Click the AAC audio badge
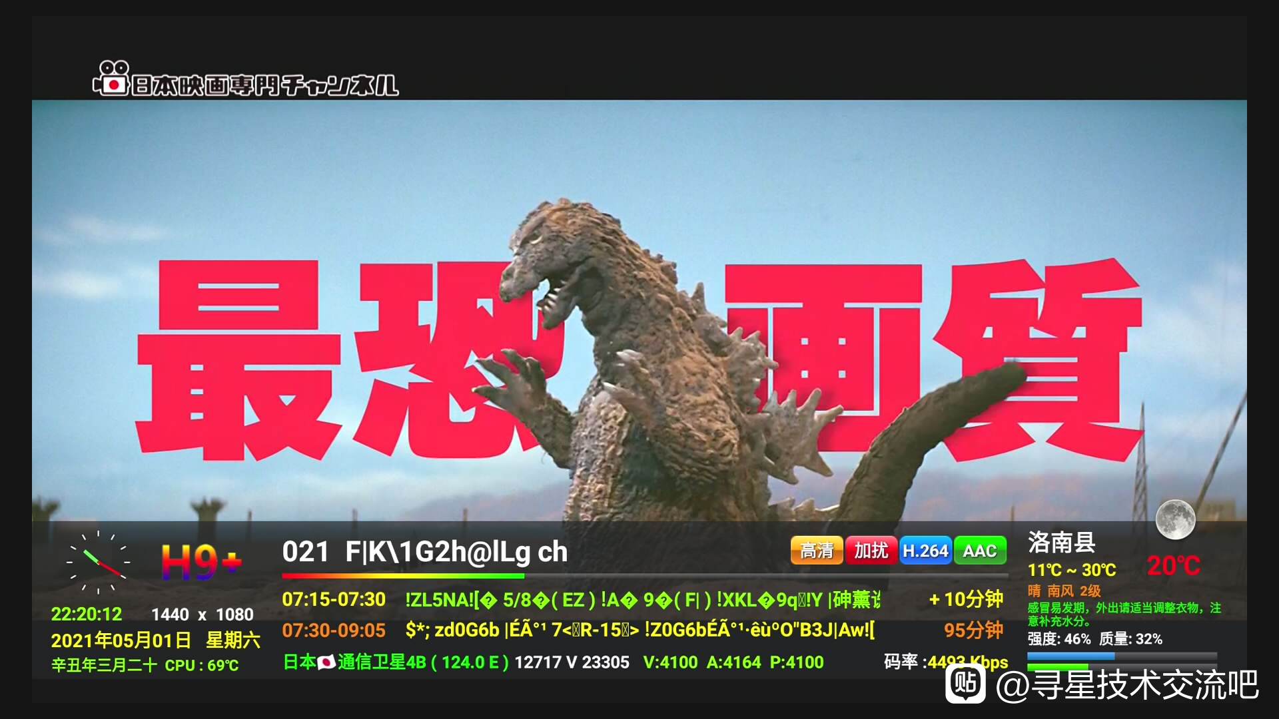This screenshot has height=719, width=1279. coord(980,551)
